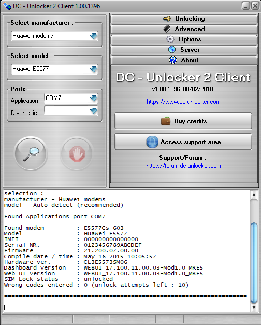261x325 pixels.
Task: Minimize the DC-Unlocker window
Action: pyautogui.click(x=245, y=6)
